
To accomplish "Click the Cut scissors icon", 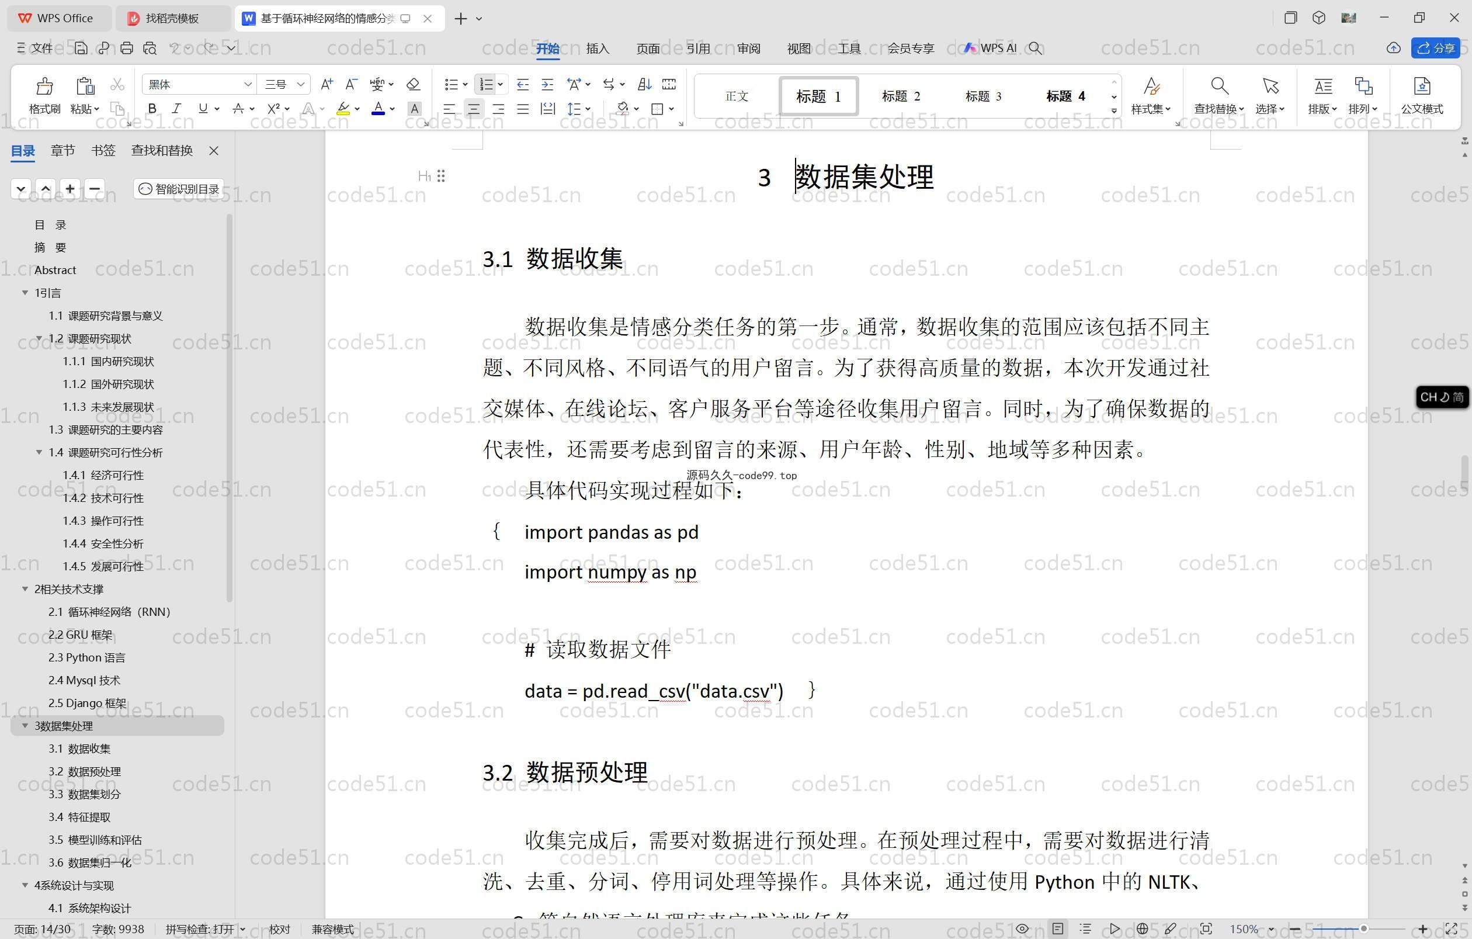I will click(117, 84).
